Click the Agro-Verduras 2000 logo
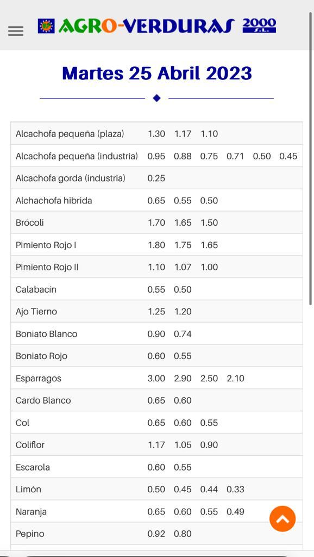The image size is (314, 557). (x=157, y=26)
